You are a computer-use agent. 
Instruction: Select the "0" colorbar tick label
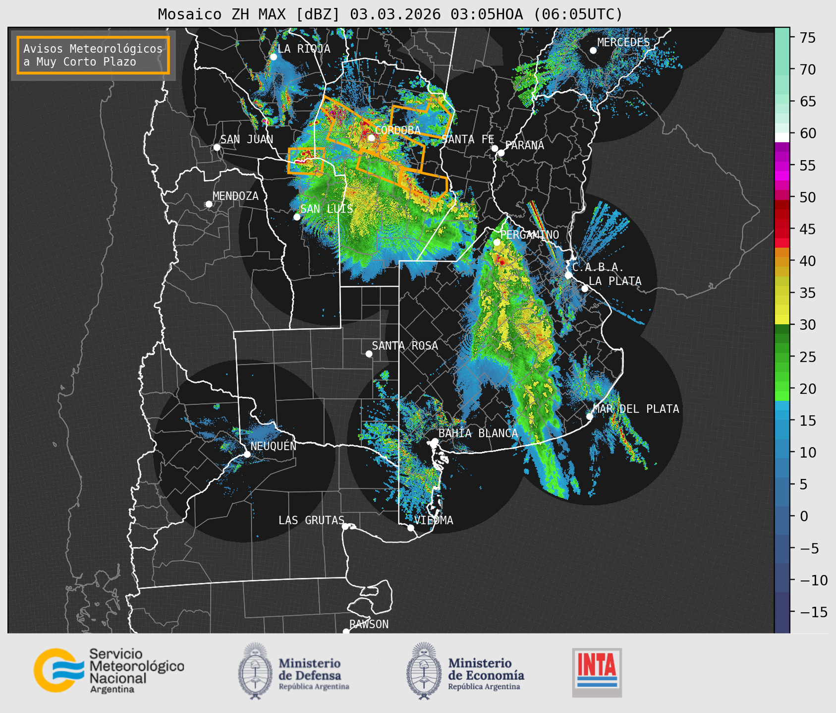tap(803, 516)
